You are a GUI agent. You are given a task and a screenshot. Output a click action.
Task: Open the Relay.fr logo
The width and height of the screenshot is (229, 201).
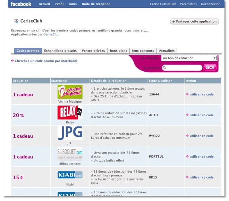[x=70, y=112]
